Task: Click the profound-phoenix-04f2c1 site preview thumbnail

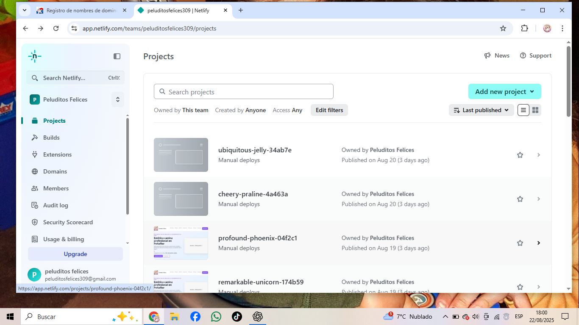Action: pos(181,243)
